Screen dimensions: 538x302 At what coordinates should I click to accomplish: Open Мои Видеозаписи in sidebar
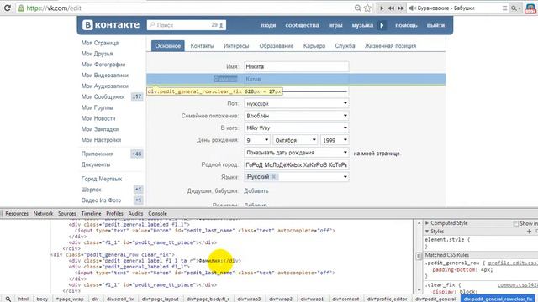pyautogui.click(x=104, y=75)
